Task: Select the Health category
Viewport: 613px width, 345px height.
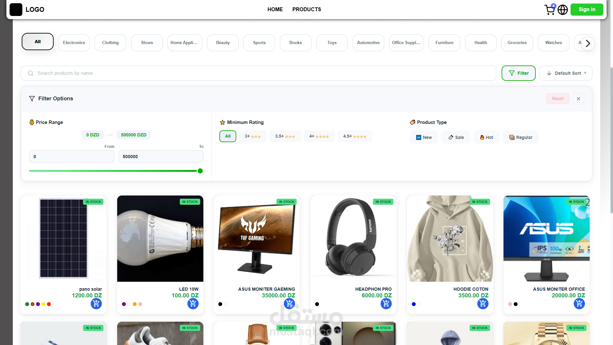Action: [x=481, y=43]
